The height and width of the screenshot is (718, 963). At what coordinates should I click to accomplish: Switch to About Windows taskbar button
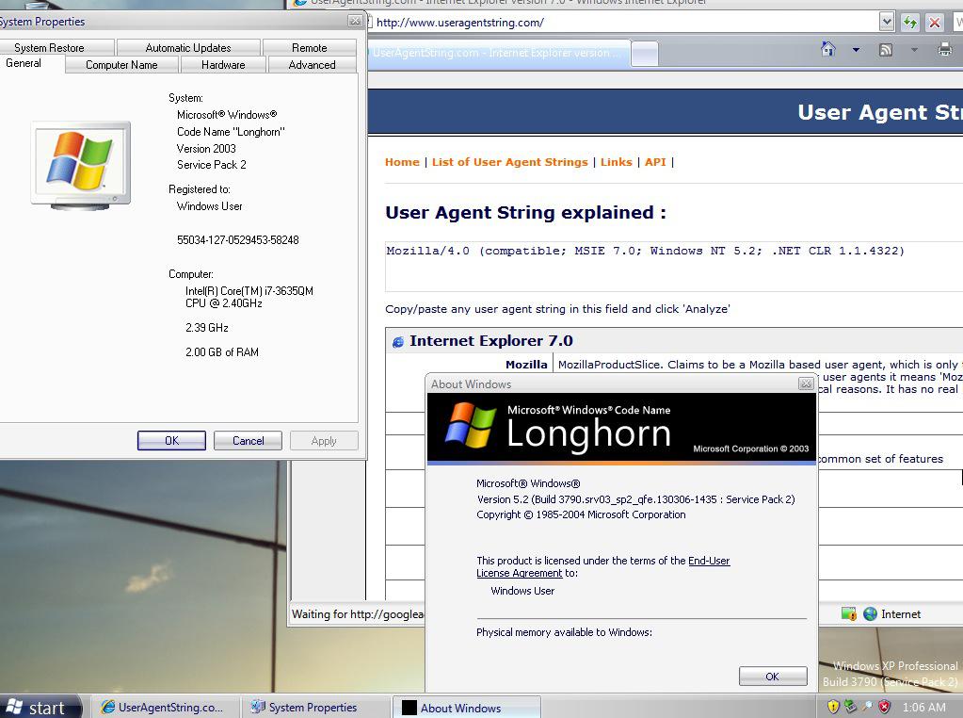467,708
